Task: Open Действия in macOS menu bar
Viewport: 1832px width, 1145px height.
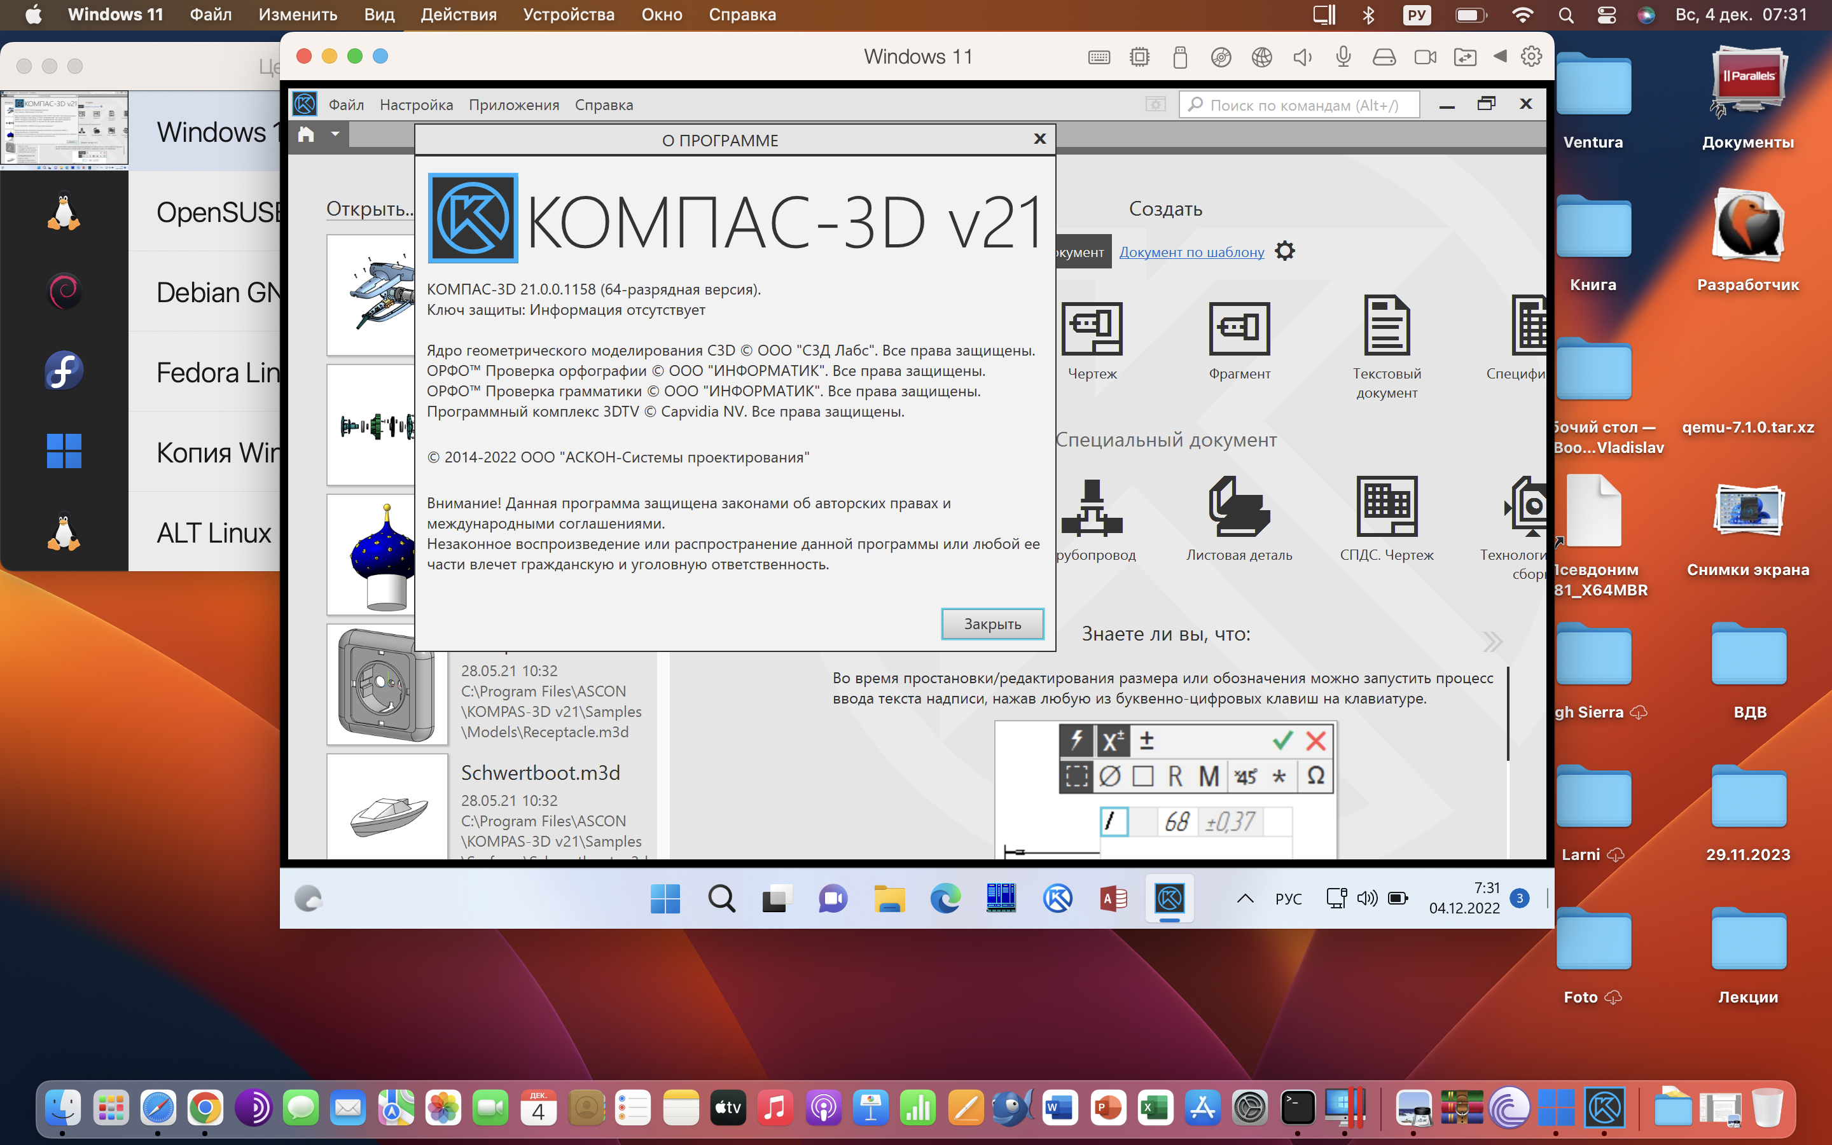Action: coord(458,15)
